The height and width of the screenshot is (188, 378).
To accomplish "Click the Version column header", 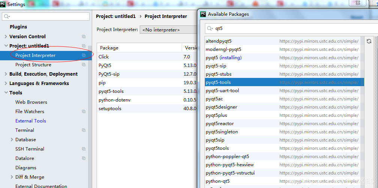I will [190, 48].
